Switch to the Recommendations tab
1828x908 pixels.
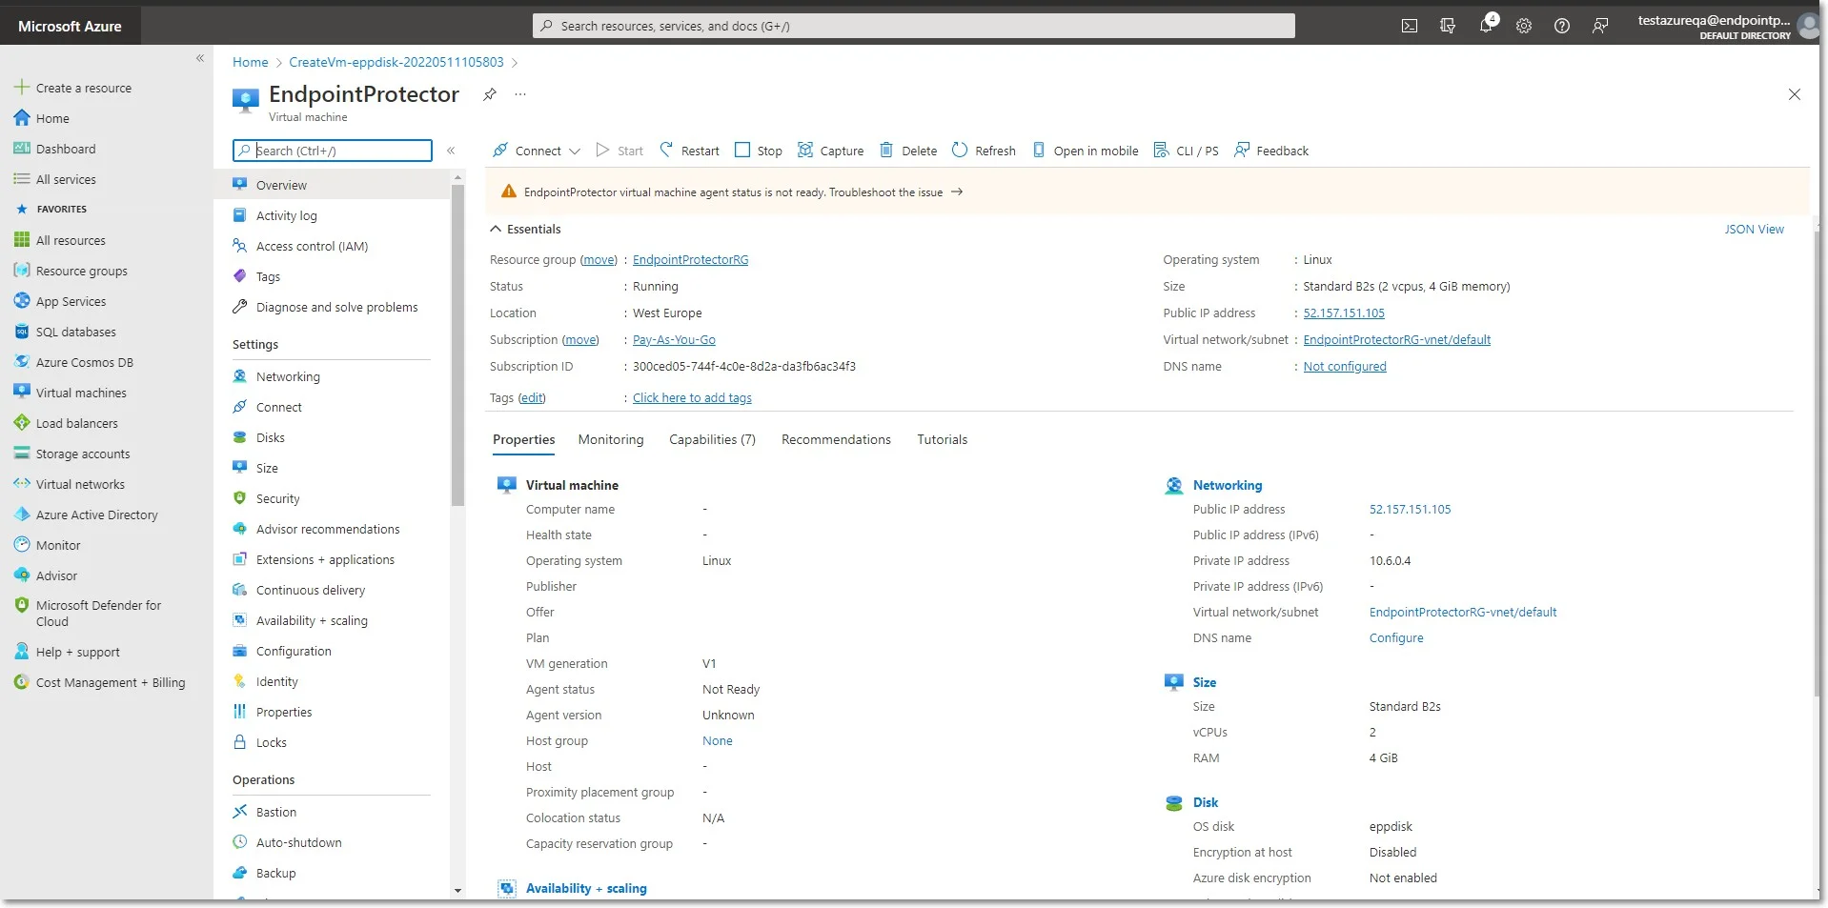(x=836, y=439)
